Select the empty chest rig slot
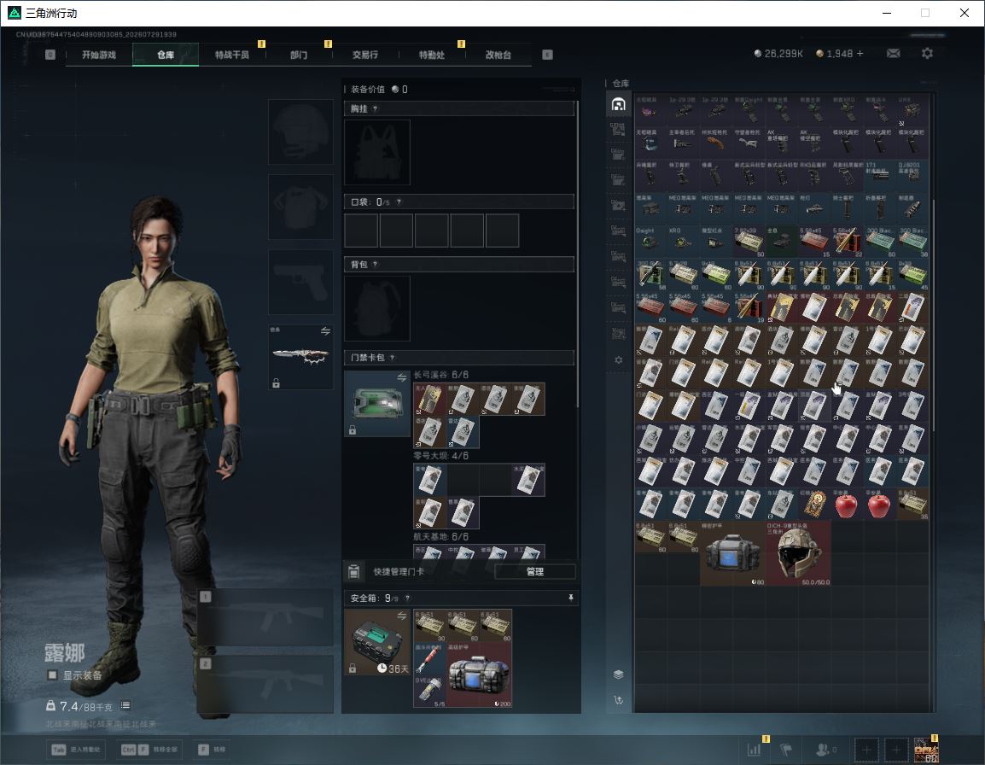 (x=377, y=152)
